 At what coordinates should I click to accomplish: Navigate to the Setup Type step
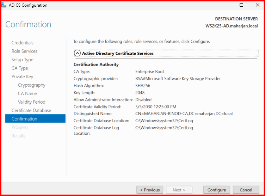(x=22, y=60)
